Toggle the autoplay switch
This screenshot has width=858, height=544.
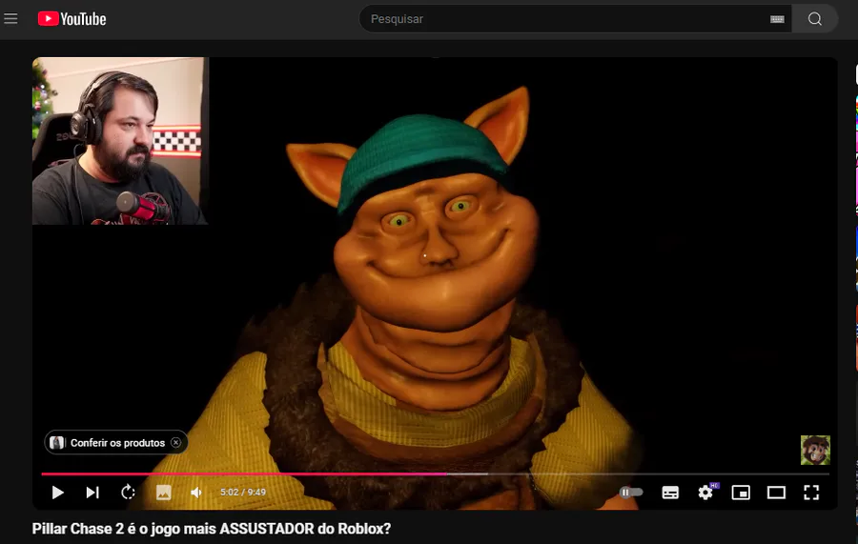pos(631,493)
